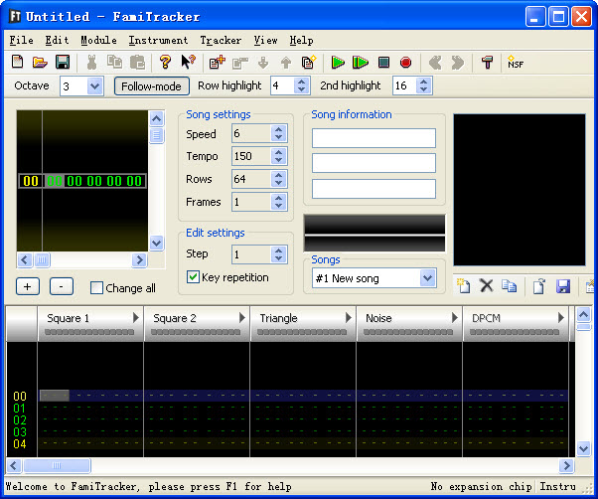Remove instrument with the X icon

point(487,286)
